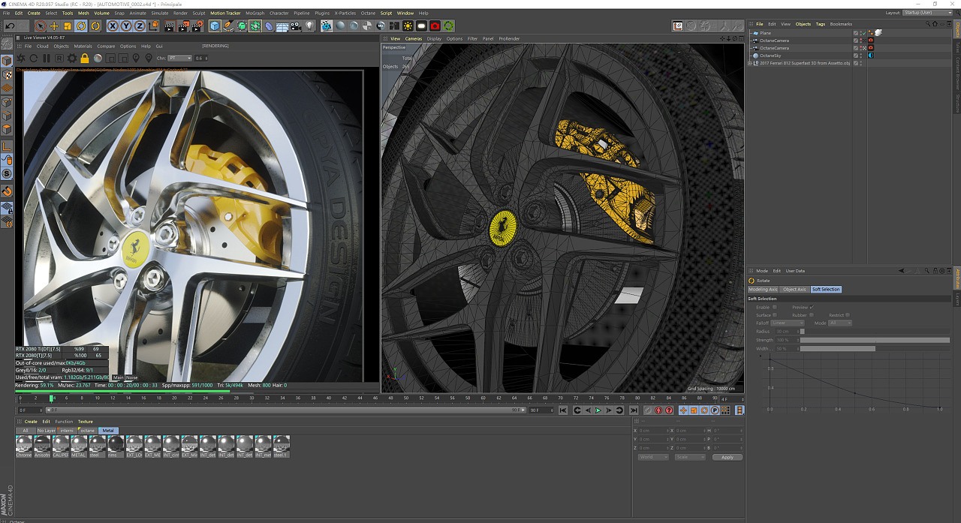961x523 pixels.
Task: Play the animation forward
Action: [x=598, y=410]
